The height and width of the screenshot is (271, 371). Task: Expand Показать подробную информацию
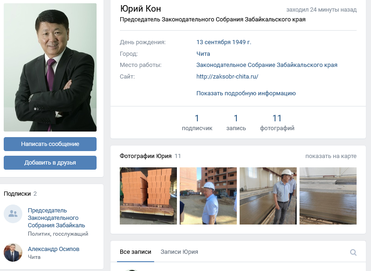point(246,93)
